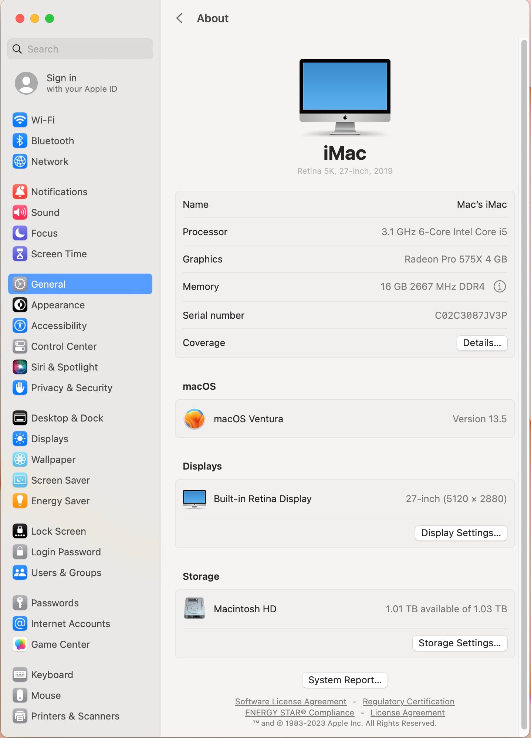
Task: Open Display Settings button
Action: pos(461,533)
